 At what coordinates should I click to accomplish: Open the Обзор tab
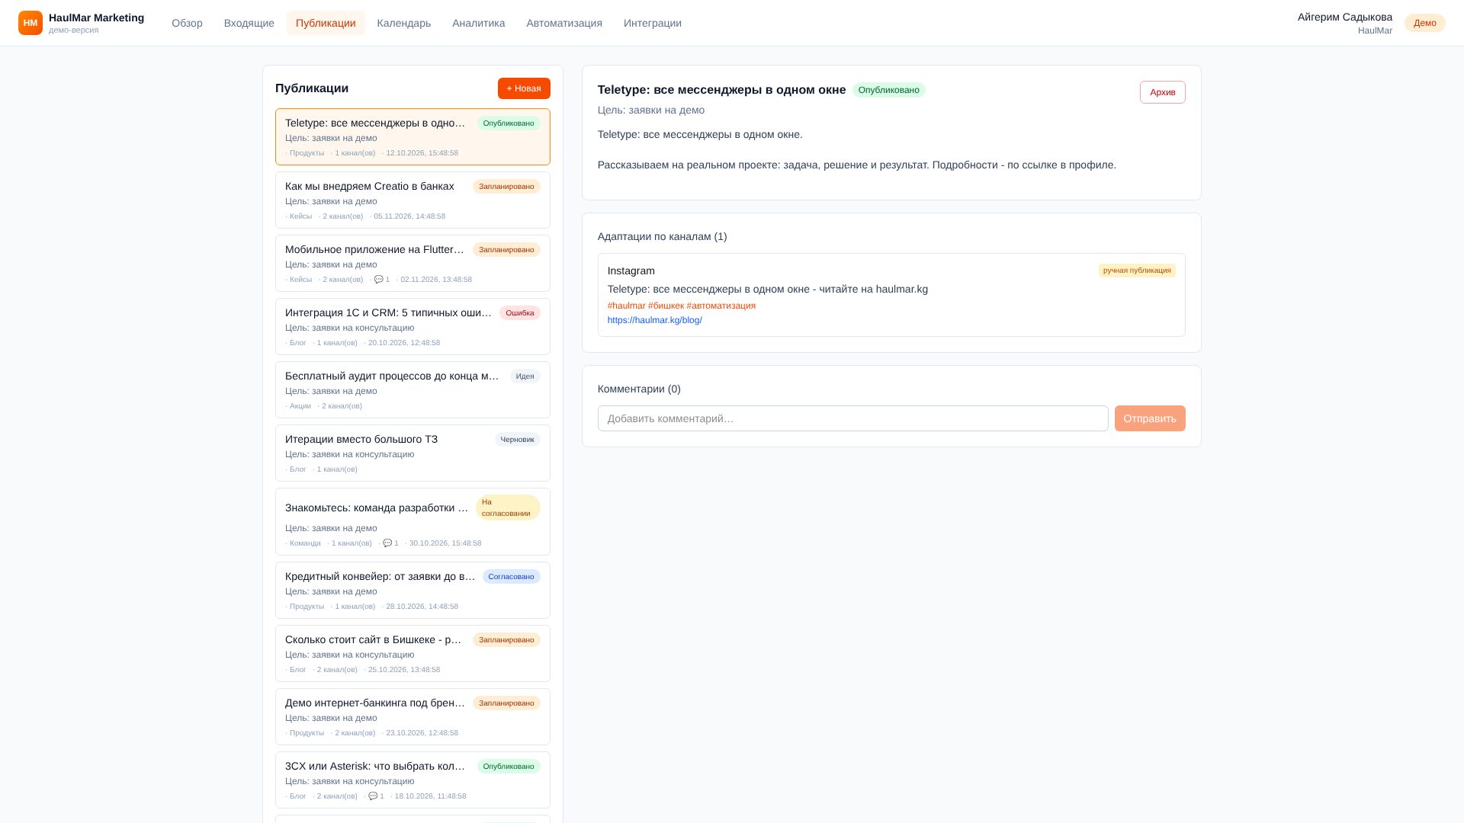(x=187, y=23)
